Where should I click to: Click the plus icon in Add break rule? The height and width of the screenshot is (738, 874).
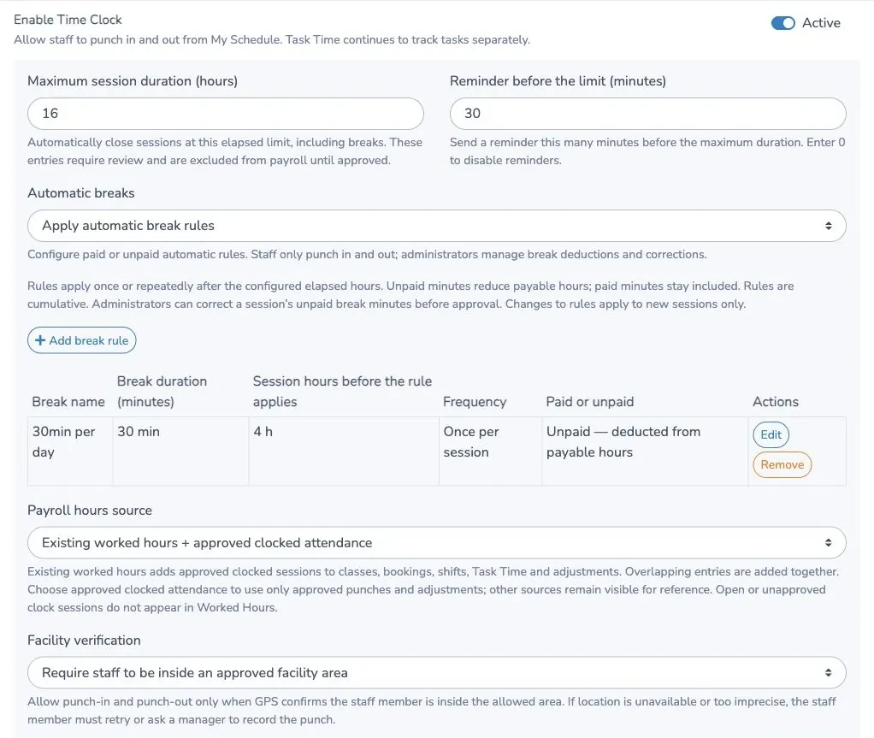(40, 340)
